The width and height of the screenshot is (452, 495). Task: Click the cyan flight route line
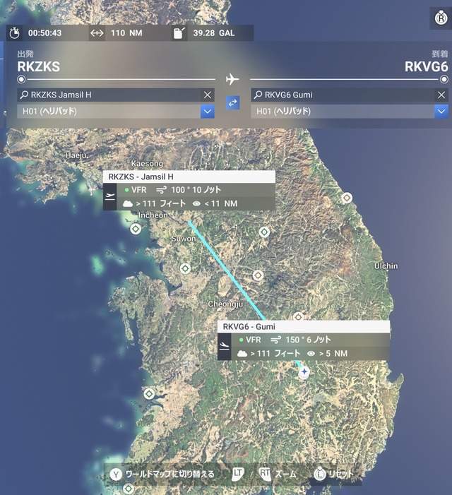point(227,271)
